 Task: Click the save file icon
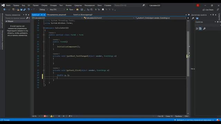[x=21, y=10]
